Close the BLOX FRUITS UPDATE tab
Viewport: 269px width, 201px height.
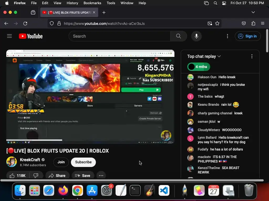click(94, 12)
